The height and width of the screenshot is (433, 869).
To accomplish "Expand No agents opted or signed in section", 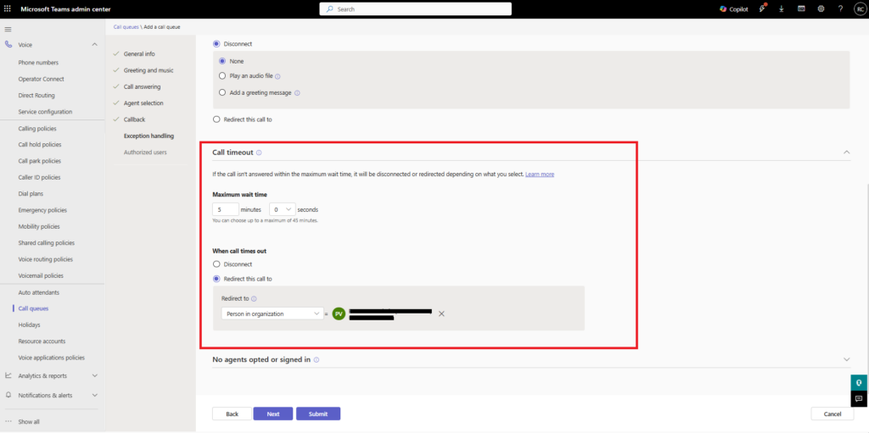I will (x=846, y=359).
